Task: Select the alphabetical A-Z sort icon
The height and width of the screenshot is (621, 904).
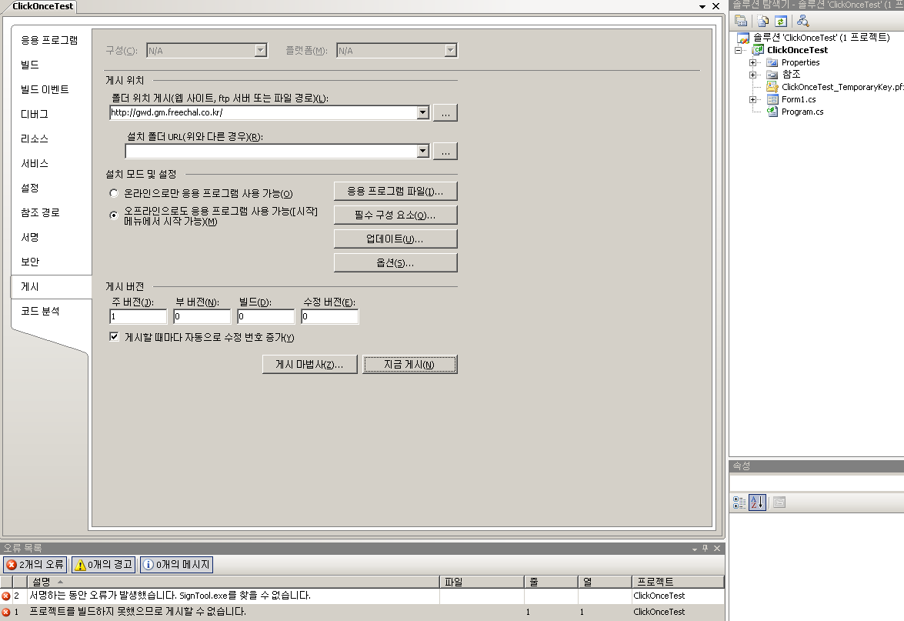Action: point(756,502)
